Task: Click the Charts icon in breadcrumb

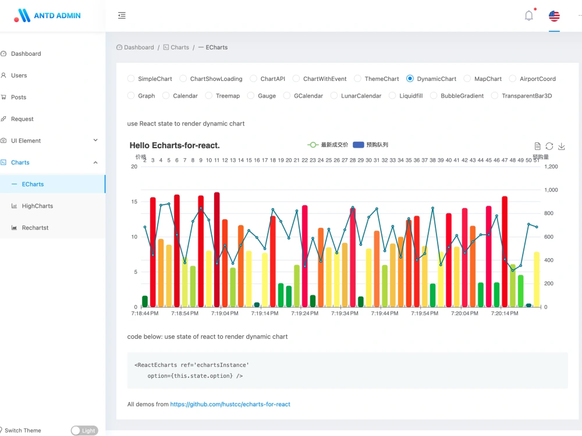Action: [166, 48]
